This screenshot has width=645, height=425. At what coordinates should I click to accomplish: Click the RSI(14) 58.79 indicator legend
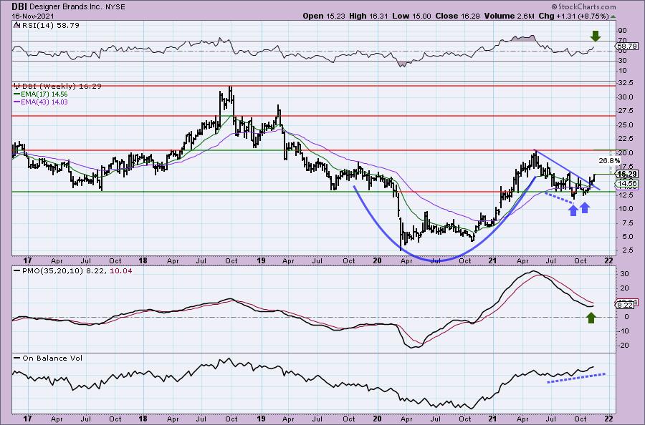47,25
